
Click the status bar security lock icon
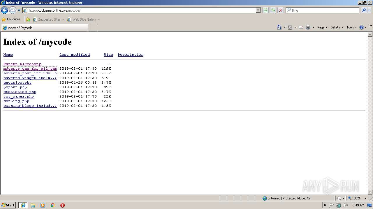[339, 198]
